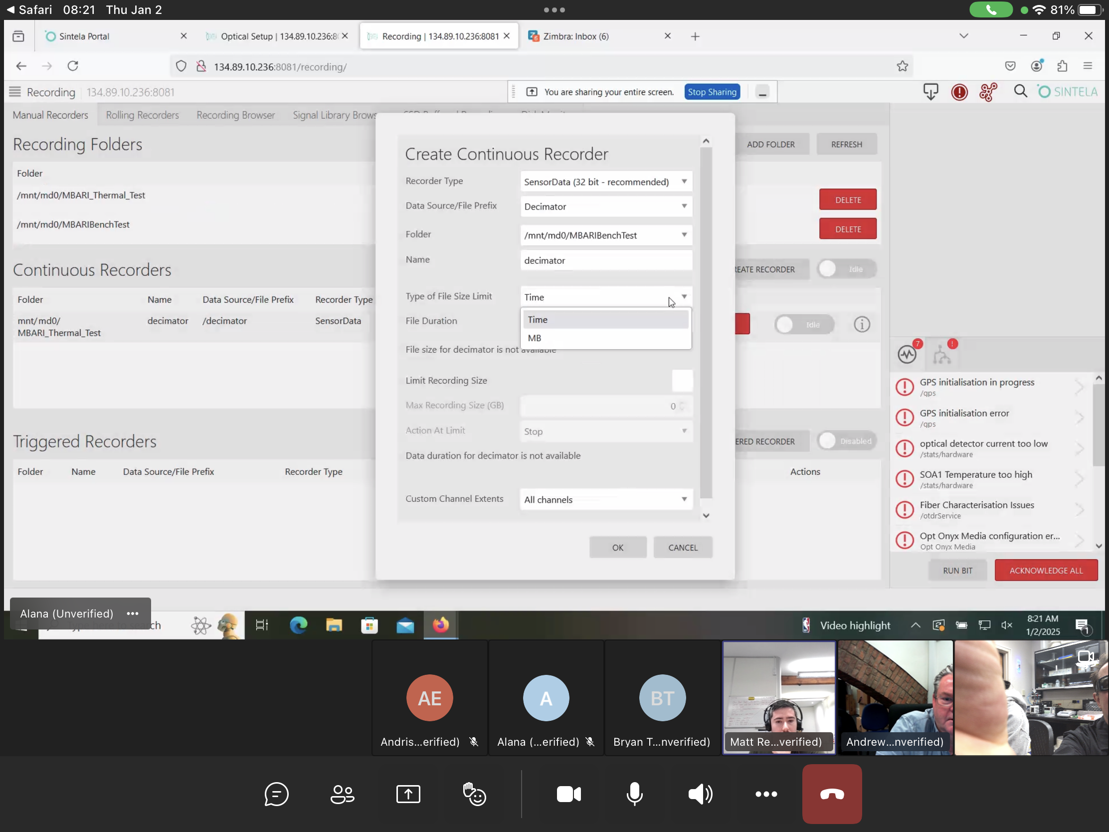
Task: Switch to the Zimbra Inbox browser tab
Action: [598, 36]
